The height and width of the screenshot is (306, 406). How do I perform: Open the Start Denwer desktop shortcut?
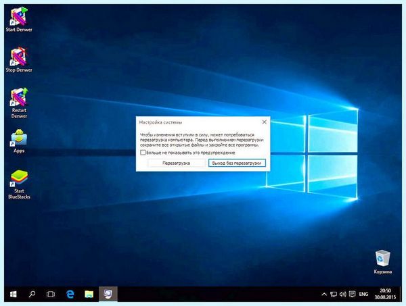(x=19, y=20)
